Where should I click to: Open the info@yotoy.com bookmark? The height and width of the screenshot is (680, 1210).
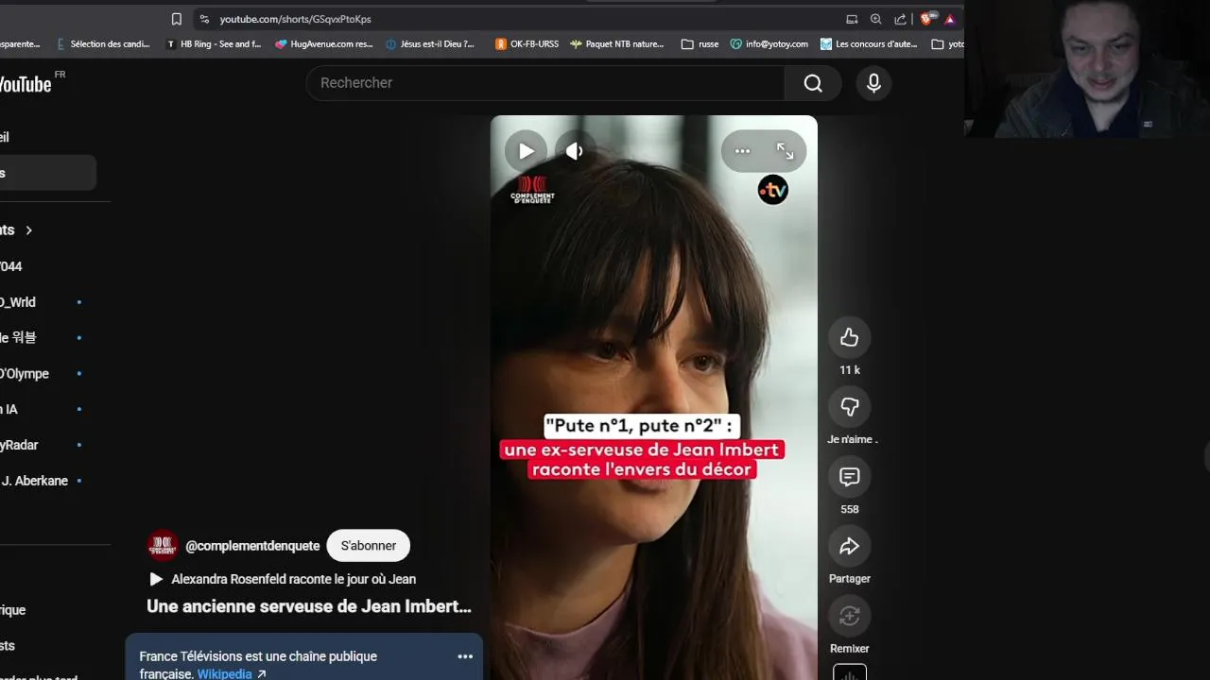tap(769, 43)
